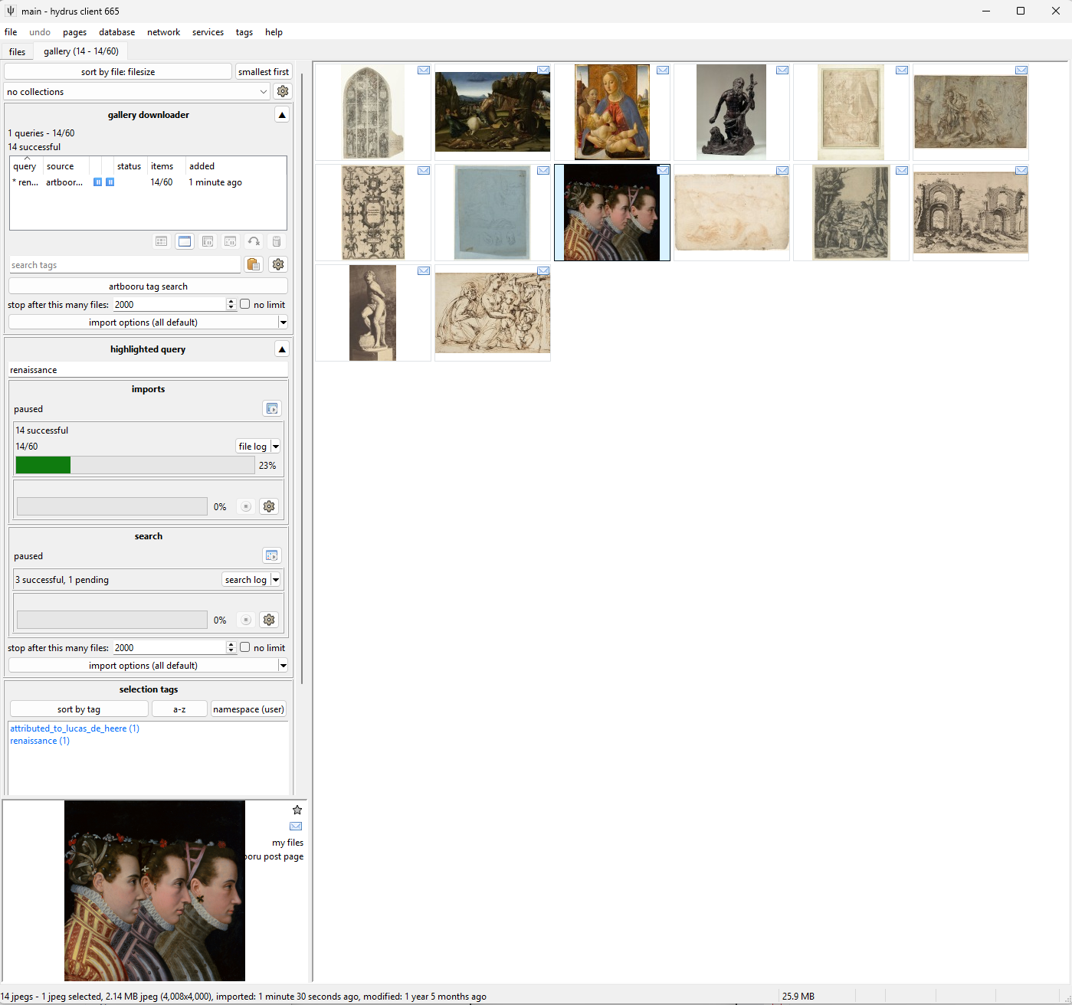Click the a-z sort order button
This screenshot has height=1005, width=1072.
pos(179,709)
